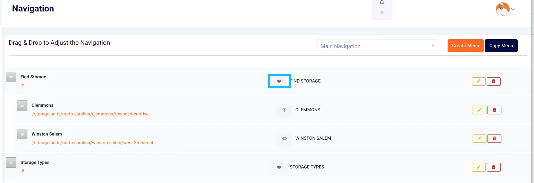The height and width of the screenshot is (183, 534).
Task: Grab the Winston Salem drag handle
Action: 22,134
